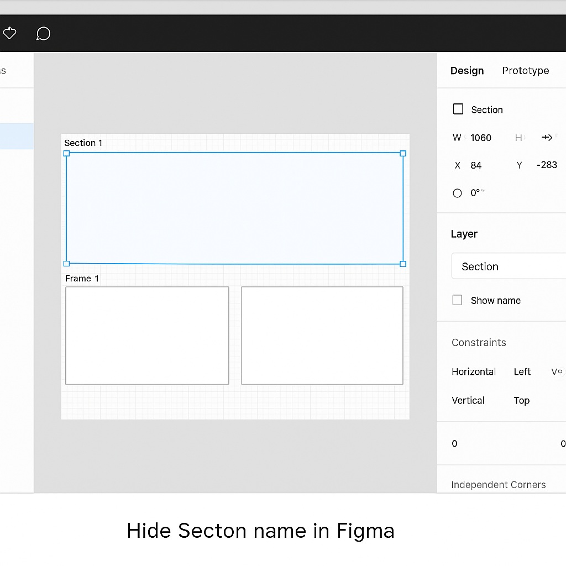Enable the Show name checkbox
Screen dimensions: 566x566
(x=457, y=300)
